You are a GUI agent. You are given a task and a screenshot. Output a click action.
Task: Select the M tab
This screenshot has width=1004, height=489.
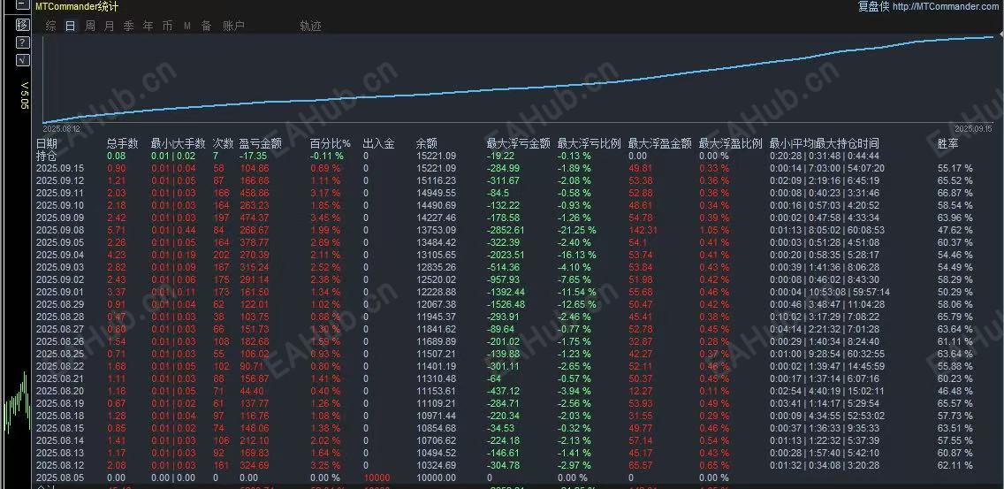pos(187,26)
